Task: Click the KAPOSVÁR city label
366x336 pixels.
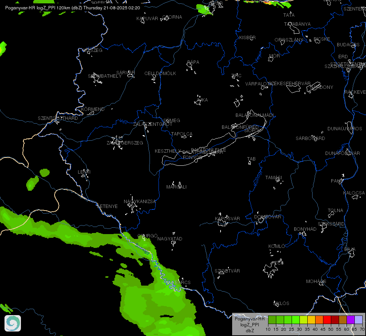Action: coord(227,219)
